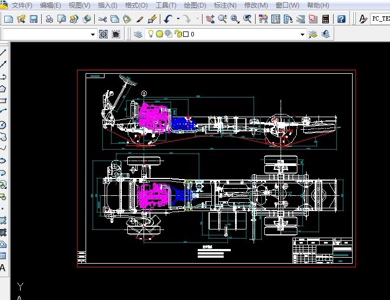Screen dimensions: 390x300
Task: Click the globe 3D DWF icon
Action: (87, 19)
